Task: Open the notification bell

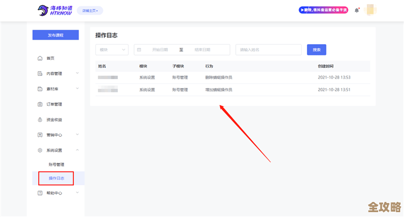Action: click(x=357, y=10)
